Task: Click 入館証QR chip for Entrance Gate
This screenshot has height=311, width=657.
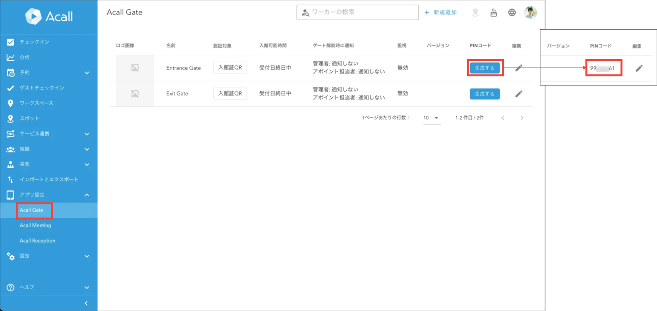Action: [230, 68]
